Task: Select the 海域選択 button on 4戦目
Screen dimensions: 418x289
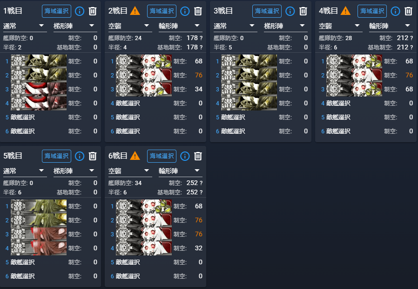Action: pos(372,11)
